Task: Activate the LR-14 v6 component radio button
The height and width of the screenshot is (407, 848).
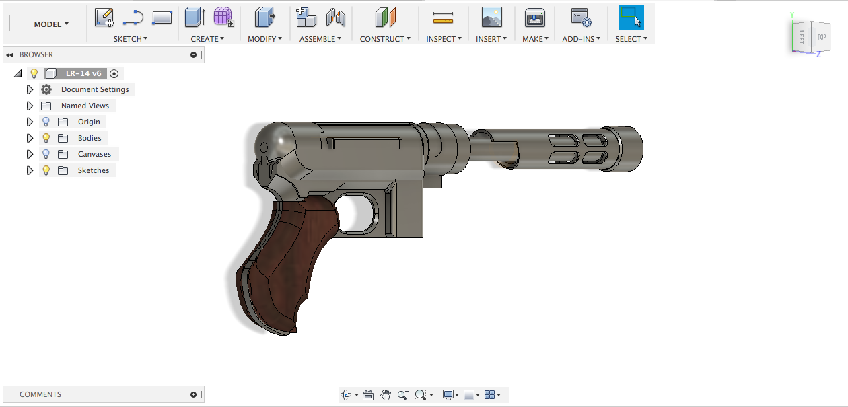Action: pos(114,73)
